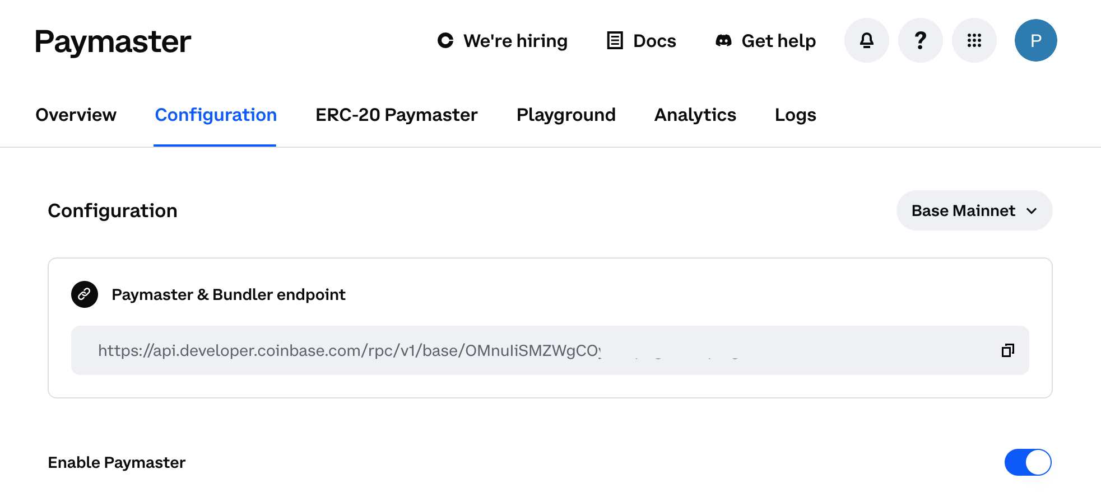Follow the We're hiring link
1101x502 pixels.
pos(502,40)
